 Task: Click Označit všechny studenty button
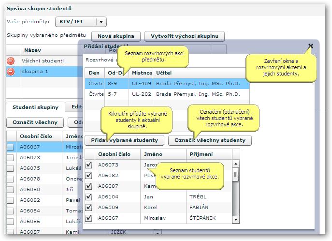(x=210, y=140)
